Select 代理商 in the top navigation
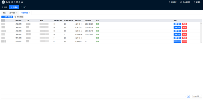 click(x=14, y=7)
